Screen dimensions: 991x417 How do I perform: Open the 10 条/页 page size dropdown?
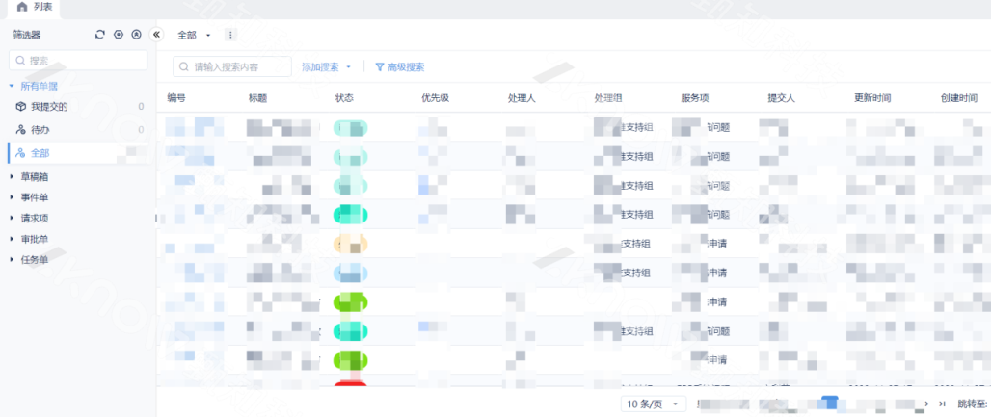tap(653, 404)
